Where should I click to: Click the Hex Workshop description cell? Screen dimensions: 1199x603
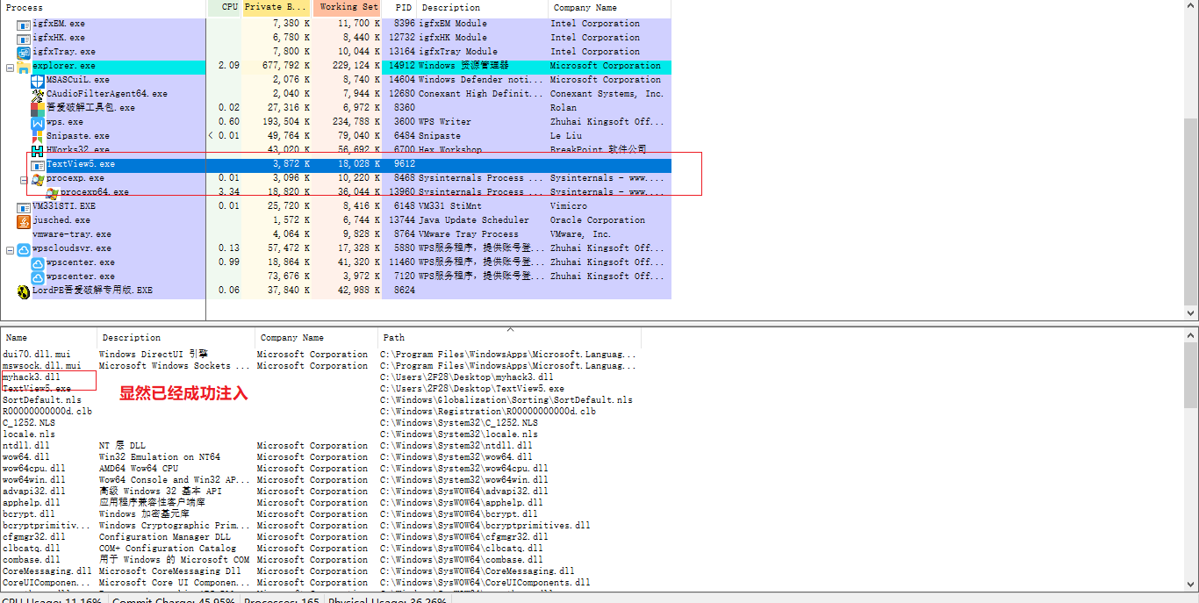coord(450,150)
